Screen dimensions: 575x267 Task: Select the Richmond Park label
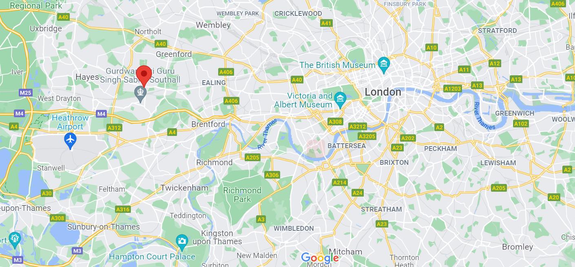(x=242, y=195)
